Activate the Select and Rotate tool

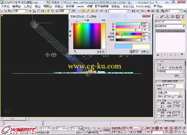(x=53, y=11)
